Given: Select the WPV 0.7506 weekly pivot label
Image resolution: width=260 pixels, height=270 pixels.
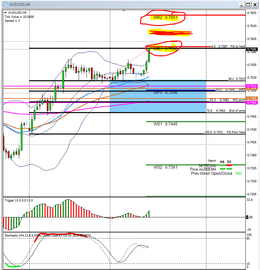Looking at the screenshot, I should pyautogui.click(x=165, y=93).
